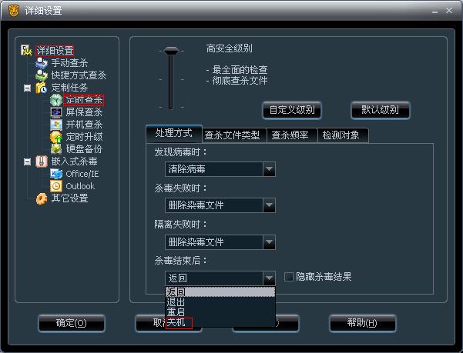Click the 定制任务 folder clock icon

(x=42, y=88)
